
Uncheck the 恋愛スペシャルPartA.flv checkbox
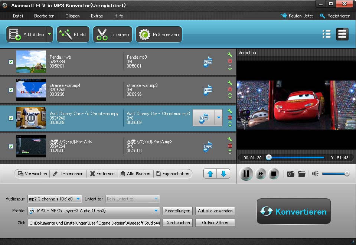click(11, 146)
